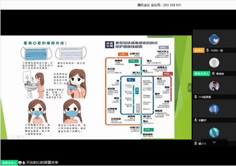This screenshot has width=236, height=166.
Task: Select 季俊良's default gray avatar
Action: pos(214,63)
